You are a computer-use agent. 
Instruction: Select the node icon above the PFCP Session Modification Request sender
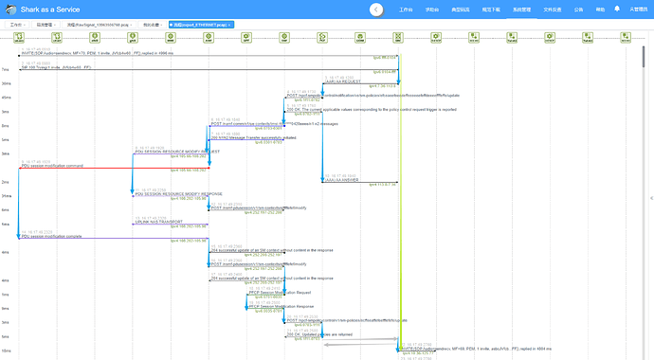point(284,38)
